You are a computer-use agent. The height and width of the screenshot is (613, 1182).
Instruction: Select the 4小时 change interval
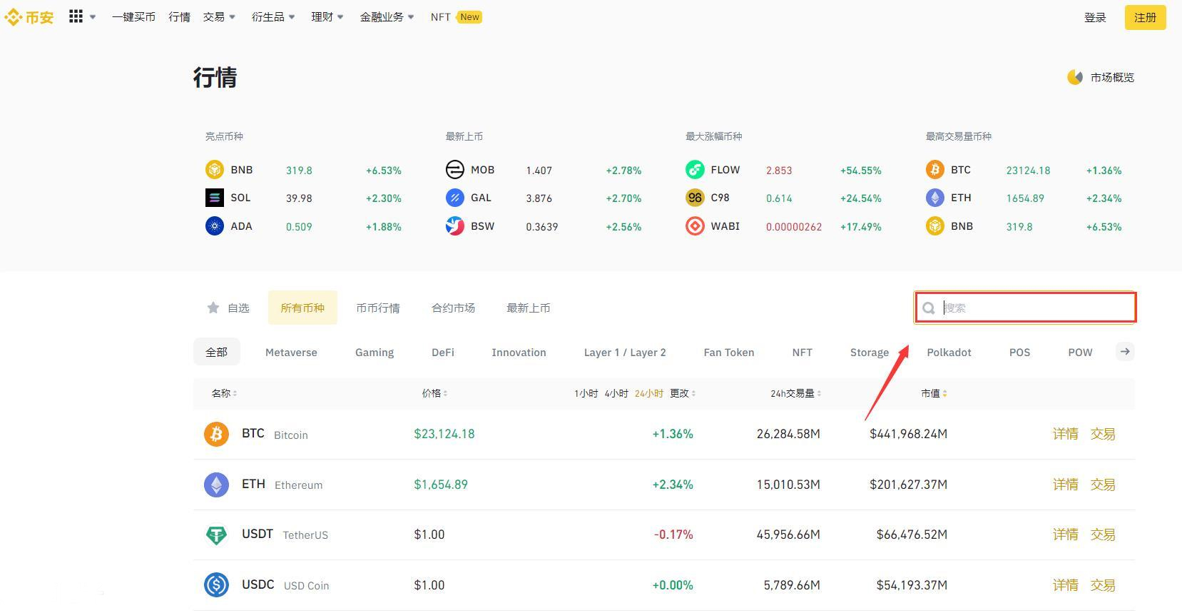[616, 393]
